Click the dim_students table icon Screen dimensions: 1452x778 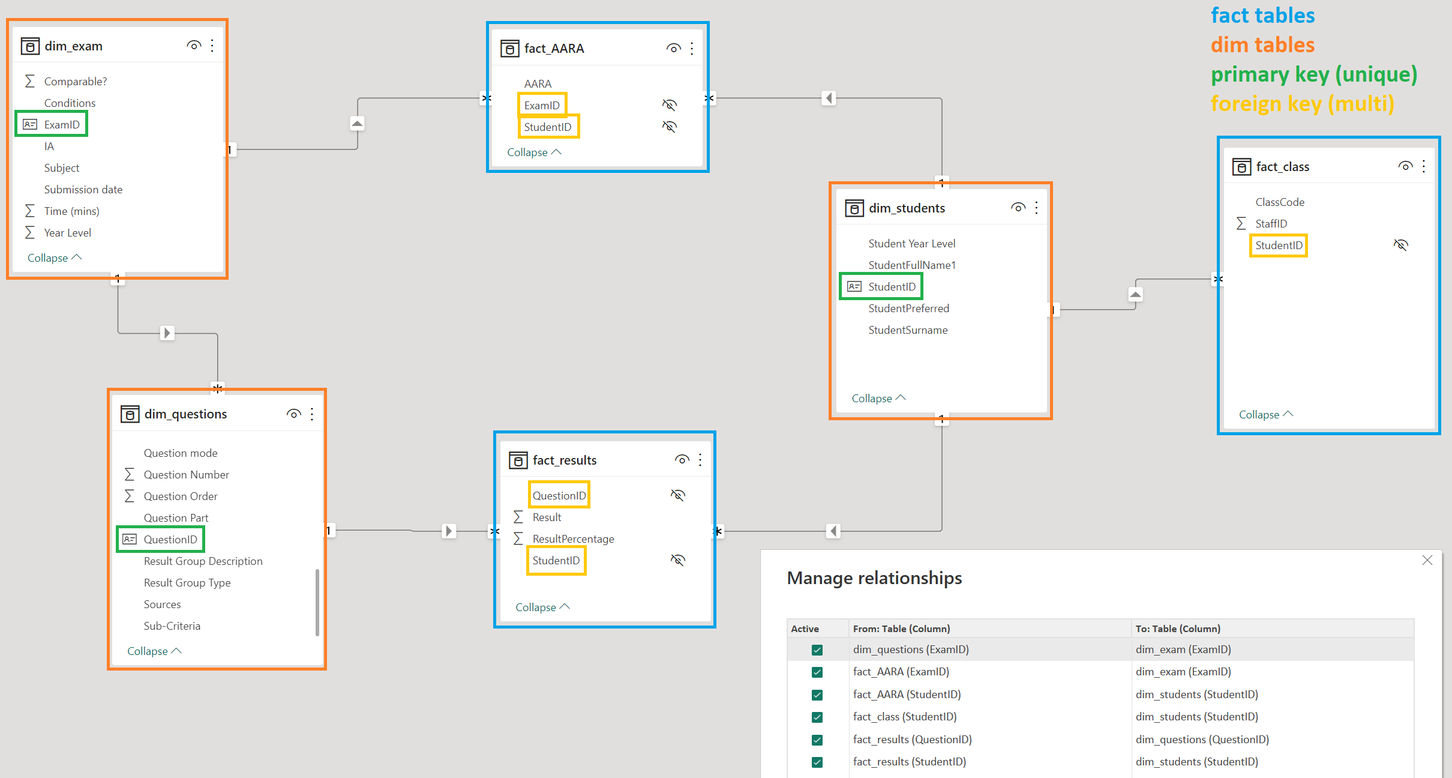(x=854, y=208)
